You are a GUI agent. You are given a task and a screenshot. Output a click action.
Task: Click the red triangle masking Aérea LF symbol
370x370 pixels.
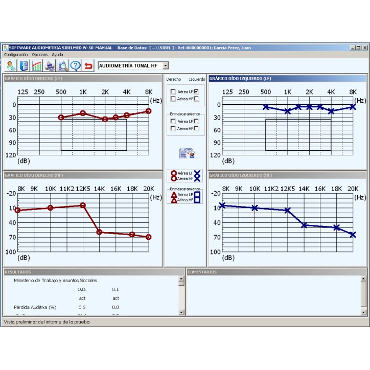[174, 195]
